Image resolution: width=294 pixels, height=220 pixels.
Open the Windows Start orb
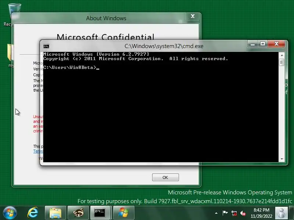click(10, 213)
